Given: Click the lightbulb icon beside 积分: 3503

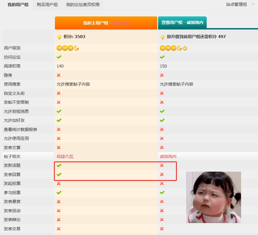Looking at the screenshot, I should pos(59,37).
